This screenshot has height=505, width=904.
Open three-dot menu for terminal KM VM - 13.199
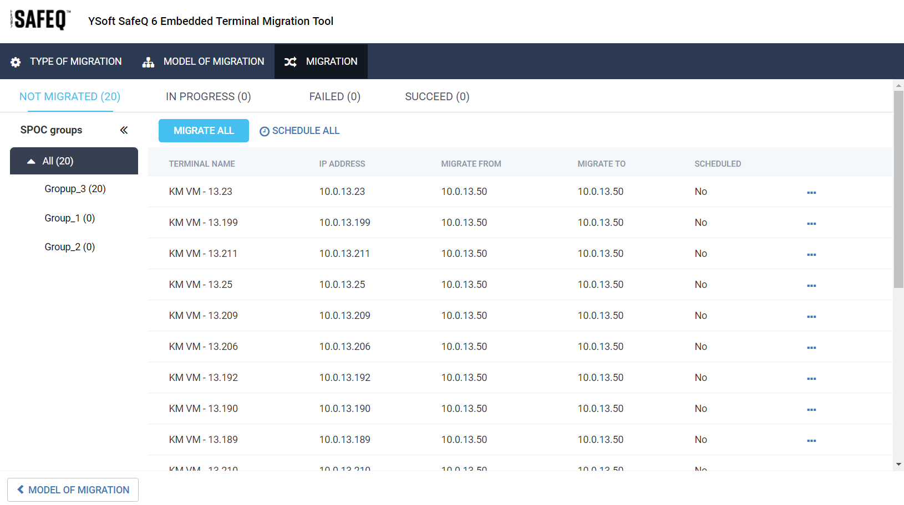811,223
